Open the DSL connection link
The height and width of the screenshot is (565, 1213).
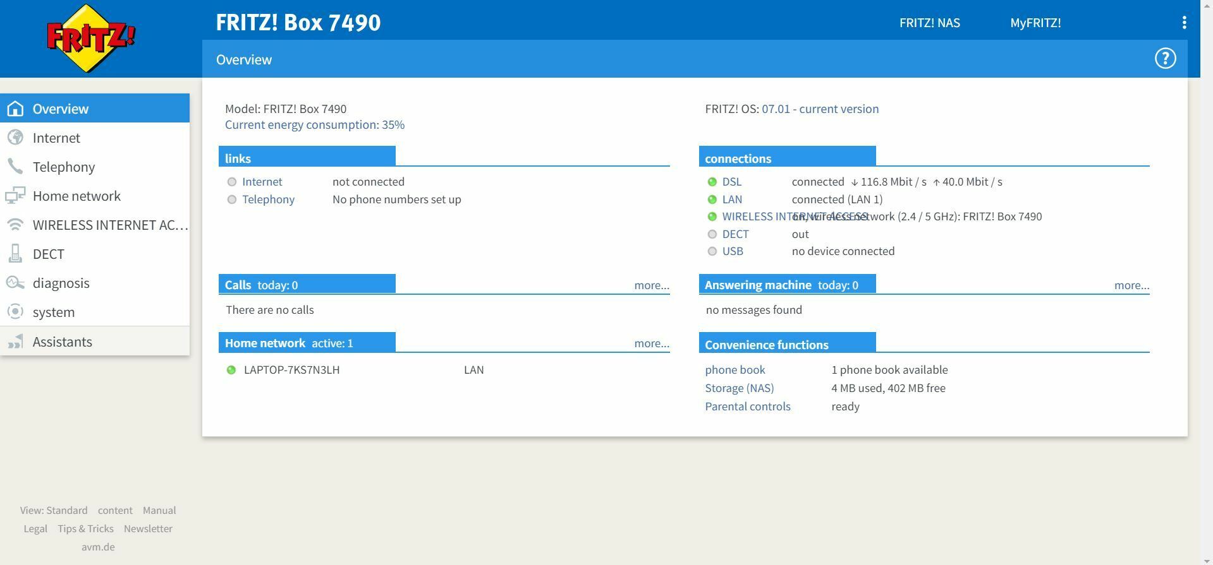pyautogui.click(x=732, y=182)
